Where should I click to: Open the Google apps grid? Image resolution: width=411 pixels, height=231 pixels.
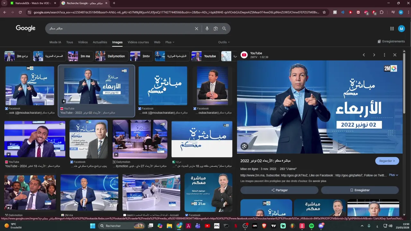(392, 29)
